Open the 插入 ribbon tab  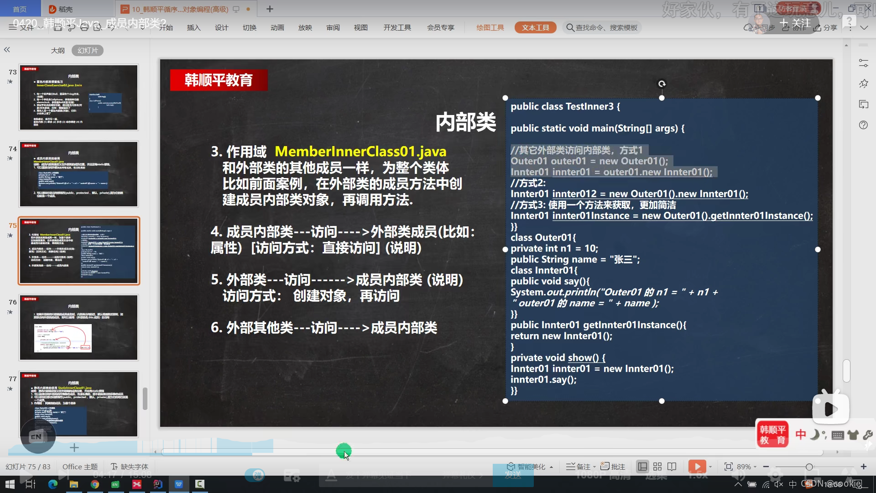coord(193,28)
